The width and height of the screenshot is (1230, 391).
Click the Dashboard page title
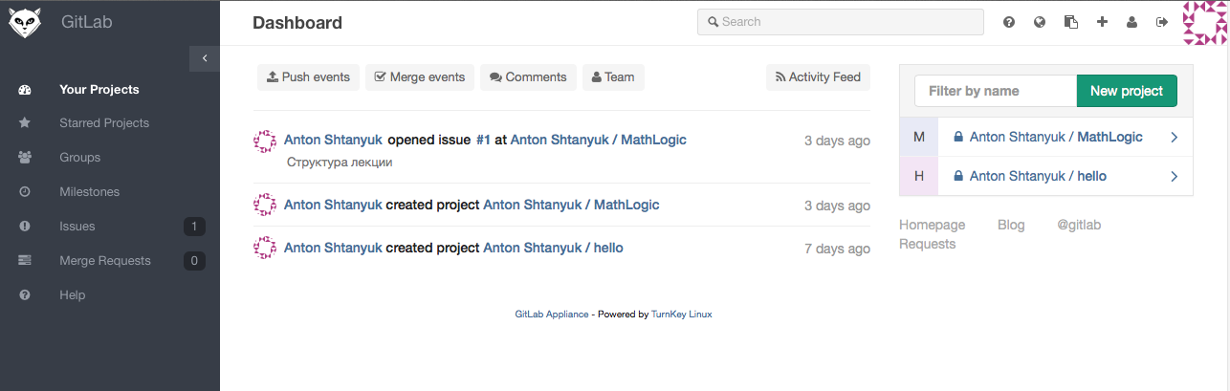(x=297, y=23)
